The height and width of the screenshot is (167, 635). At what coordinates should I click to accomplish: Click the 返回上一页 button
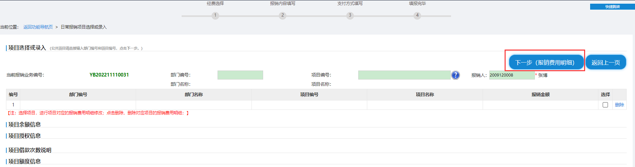tap(606, 62)
